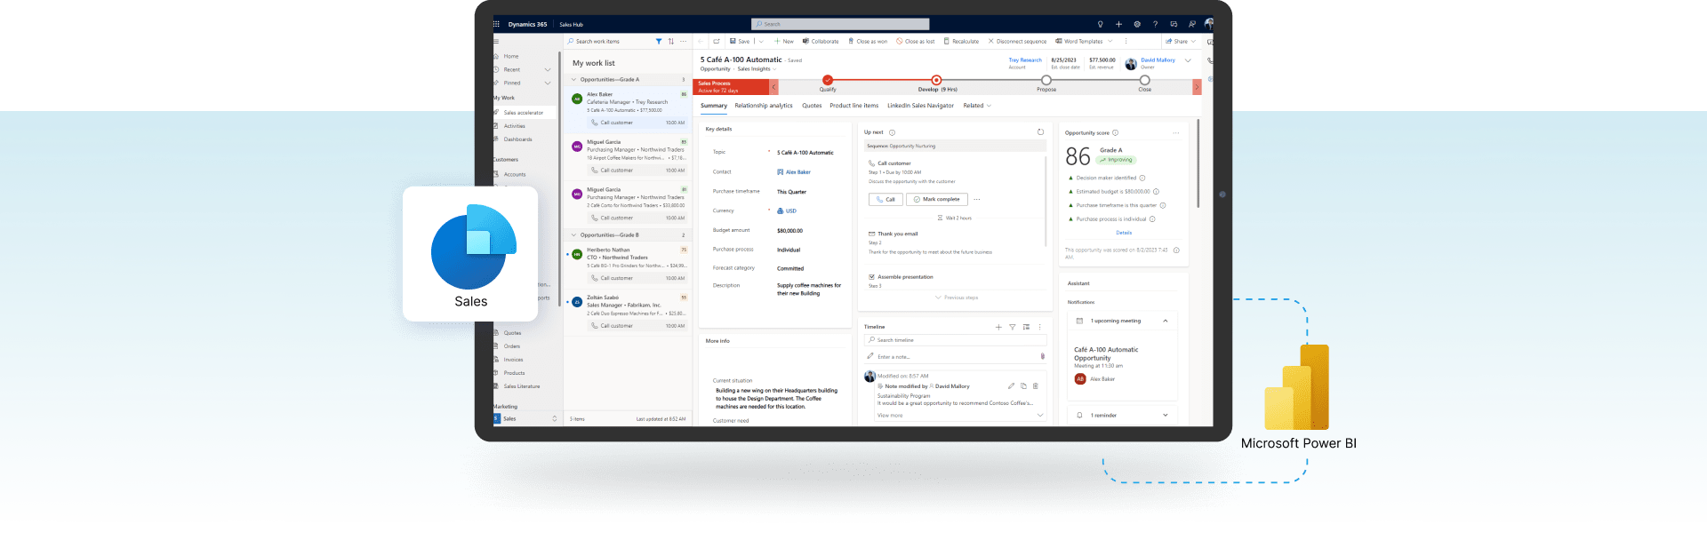This screenshot has height=540, width=1707.
Task: Select the Propose stage marker
Action: coord(1046,80)
